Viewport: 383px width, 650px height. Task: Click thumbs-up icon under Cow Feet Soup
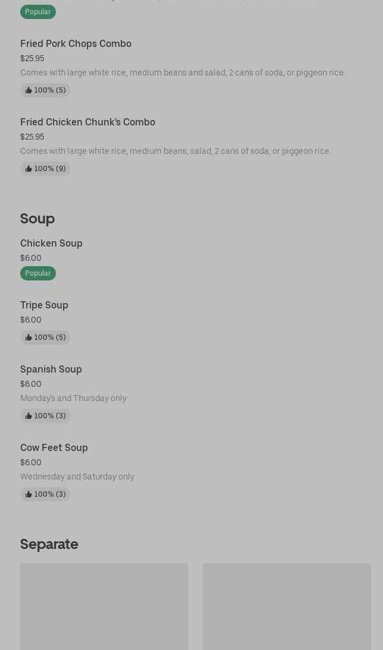[29, 494]
